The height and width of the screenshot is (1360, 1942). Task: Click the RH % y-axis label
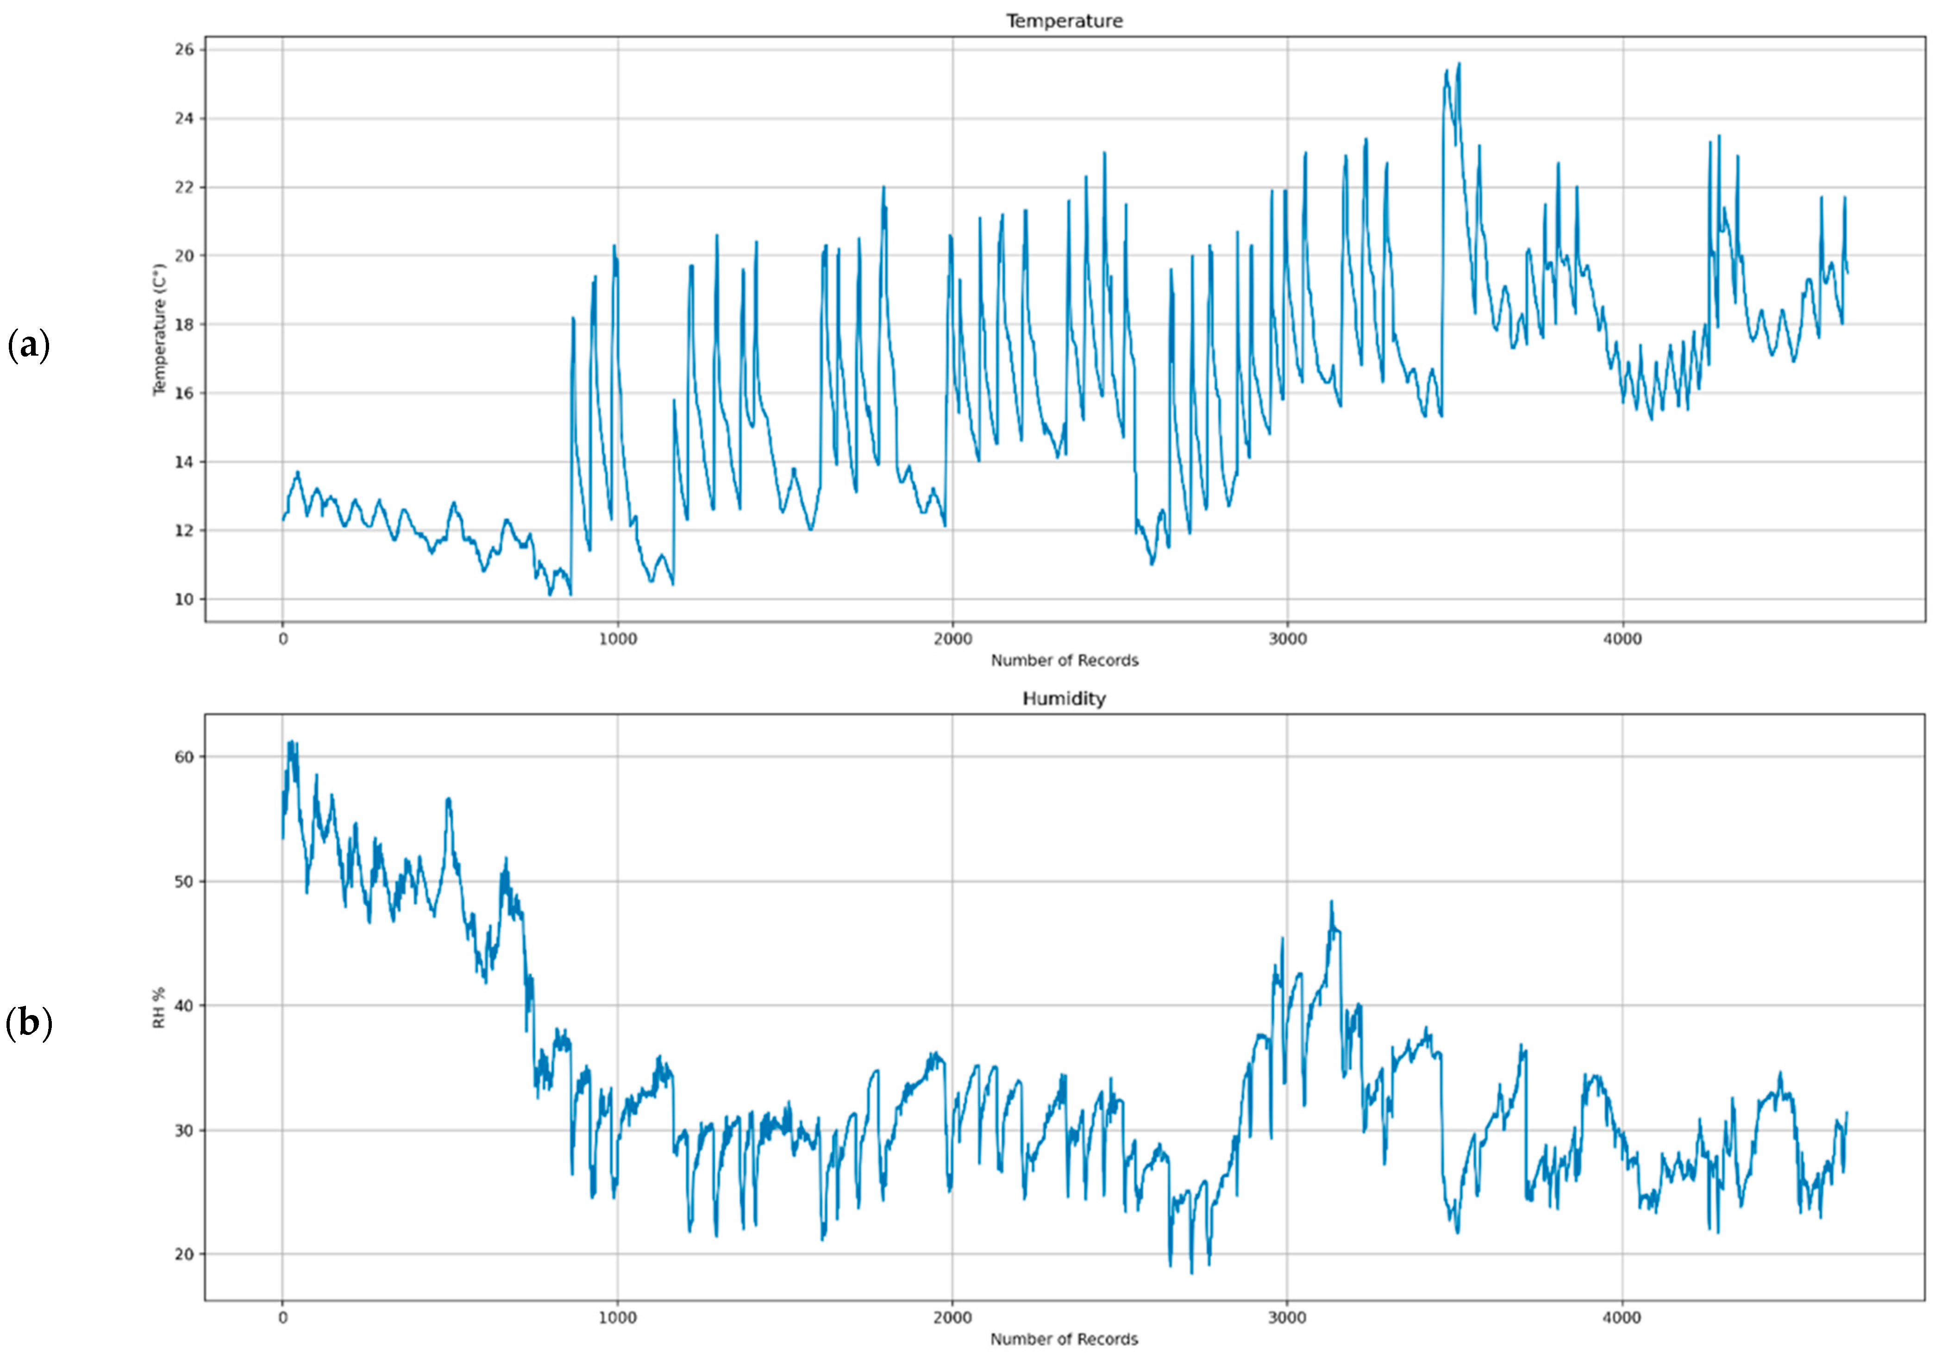pyautogui.click(x=159, y=1008)
